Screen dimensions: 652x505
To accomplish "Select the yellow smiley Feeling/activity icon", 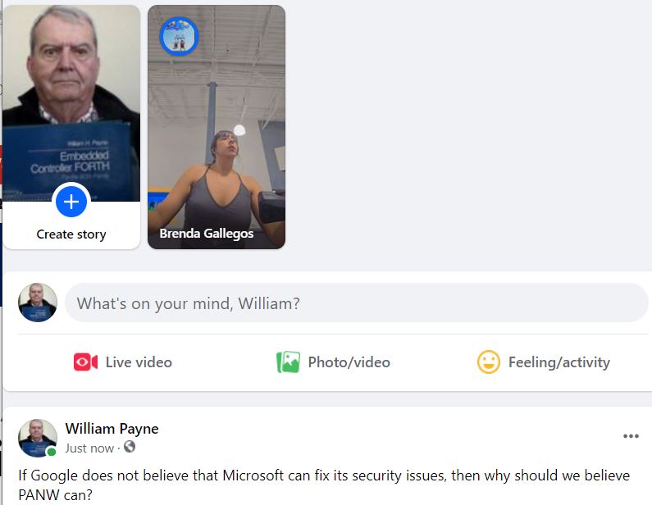I will 489,362.
